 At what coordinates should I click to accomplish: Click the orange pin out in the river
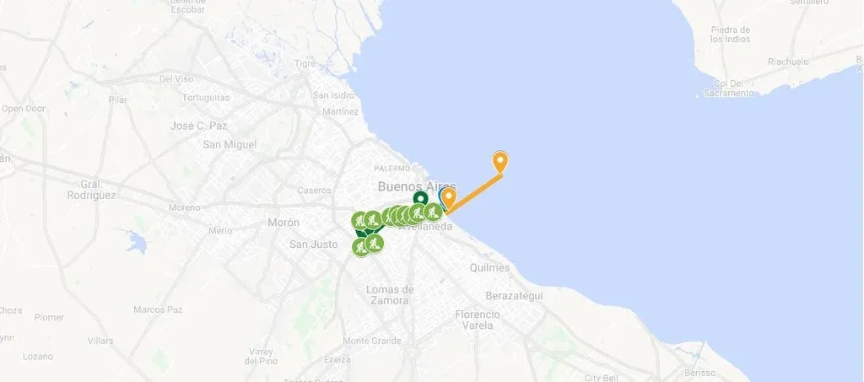pyautogui.click(x=499, y=162)
